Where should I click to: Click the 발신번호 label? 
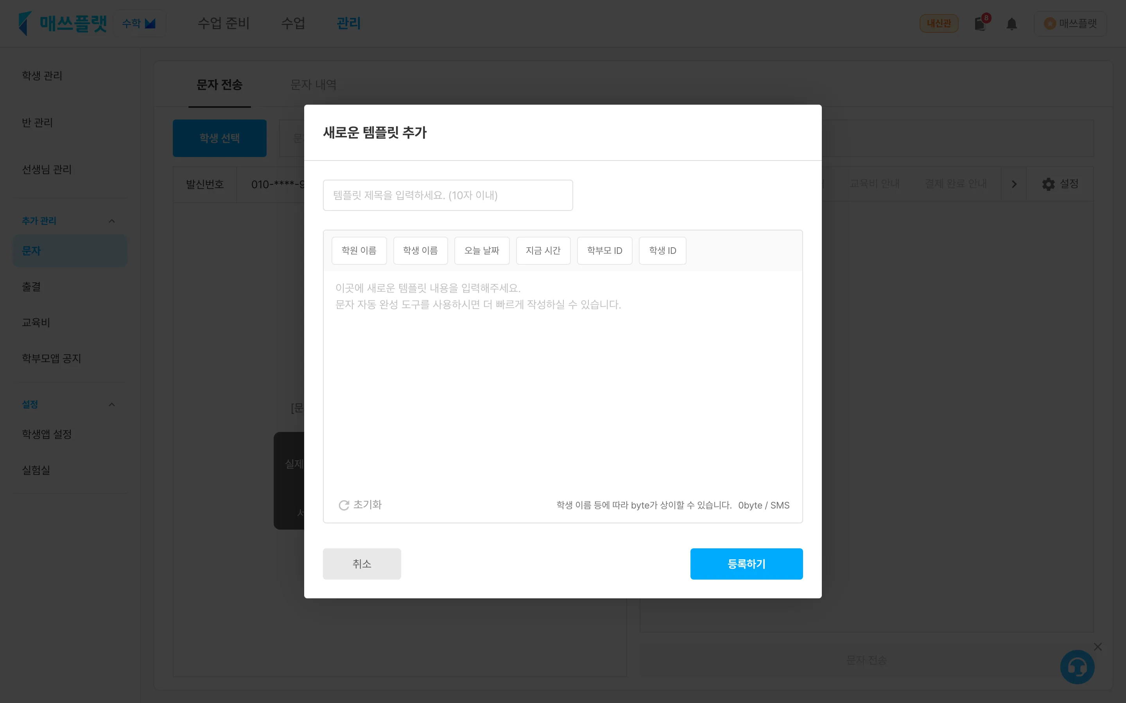[205, 185]
